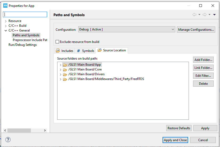Expand the /GLS1 Main Board/Drivers entry
220x147 pixels.
[60, 74]
